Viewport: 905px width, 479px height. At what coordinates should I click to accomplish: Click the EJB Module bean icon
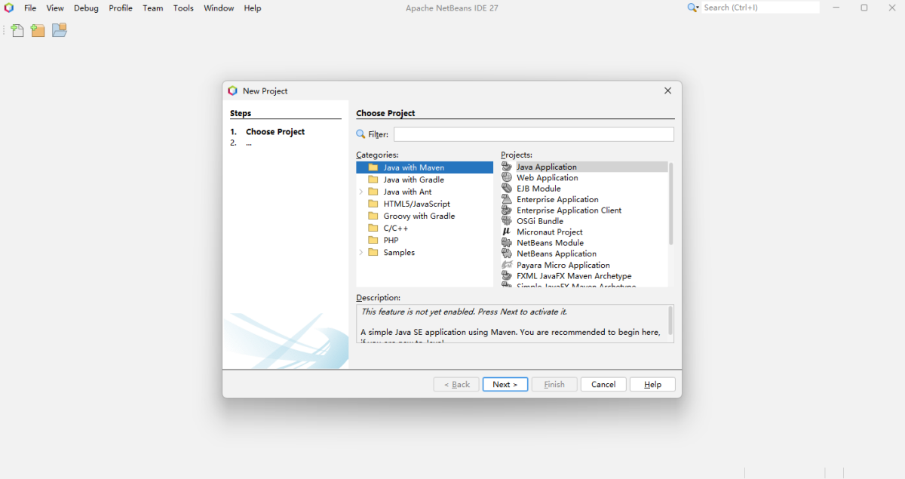[507, 189]
